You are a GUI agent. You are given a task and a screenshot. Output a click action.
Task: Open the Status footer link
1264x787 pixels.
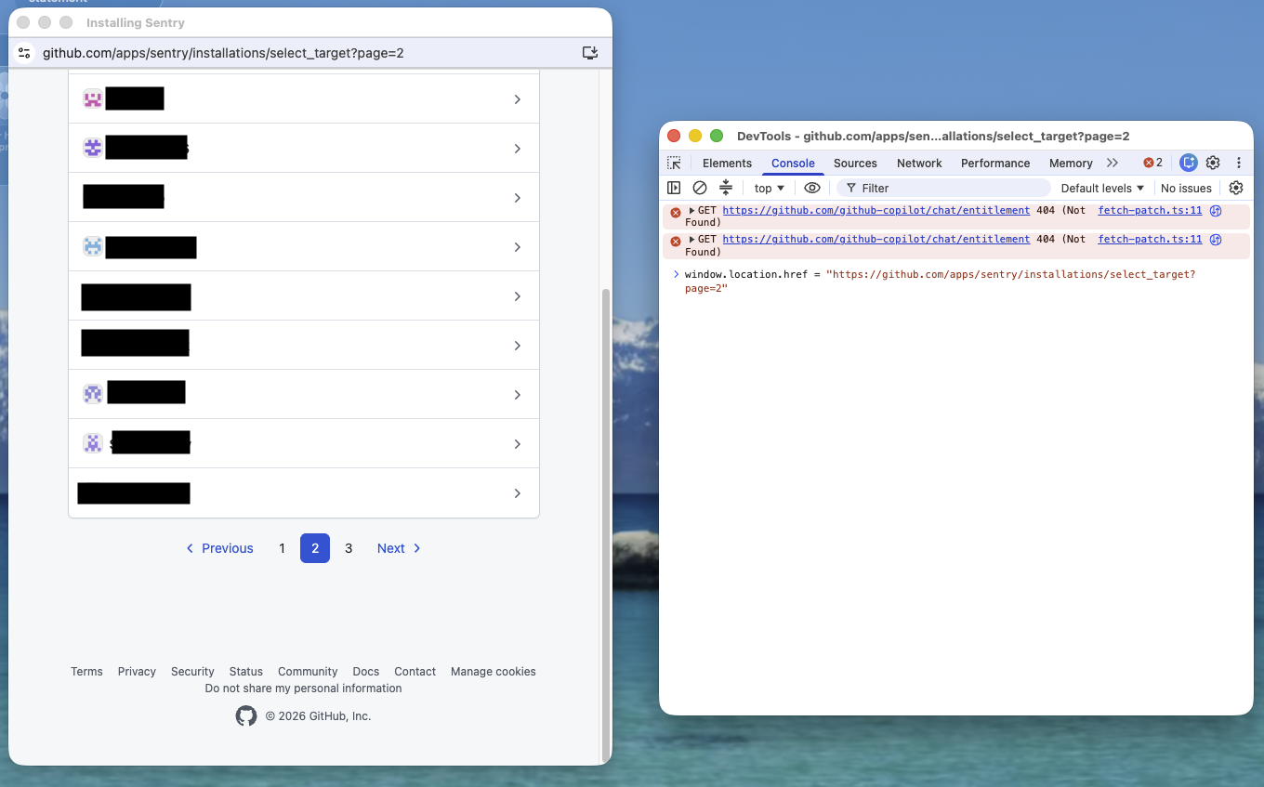point(246,672)
